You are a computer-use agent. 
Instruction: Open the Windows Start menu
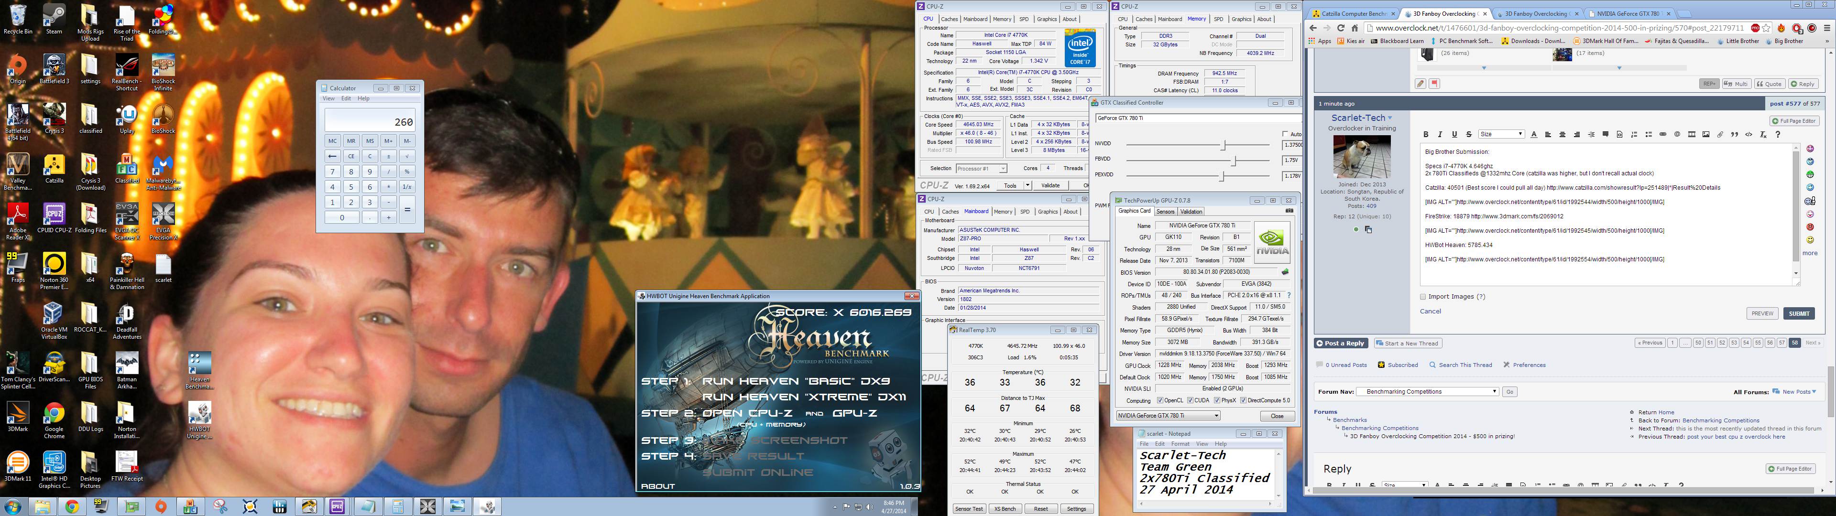click(x=13, y=506)
